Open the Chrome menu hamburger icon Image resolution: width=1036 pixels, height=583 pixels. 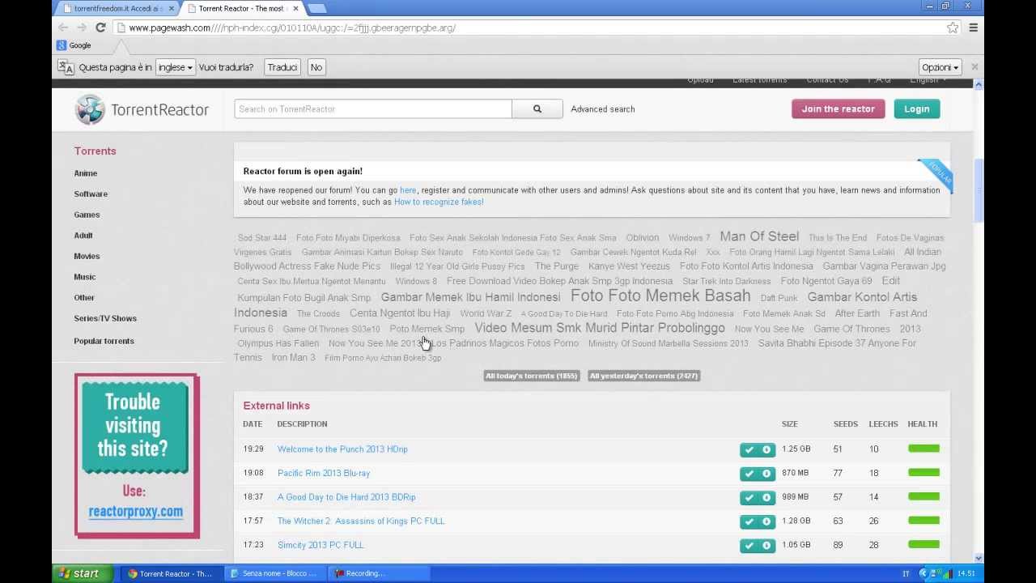tap(973, 28)
